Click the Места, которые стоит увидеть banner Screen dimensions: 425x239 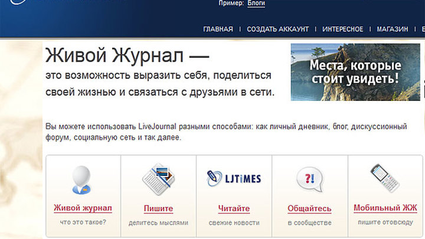pos(355,72)
